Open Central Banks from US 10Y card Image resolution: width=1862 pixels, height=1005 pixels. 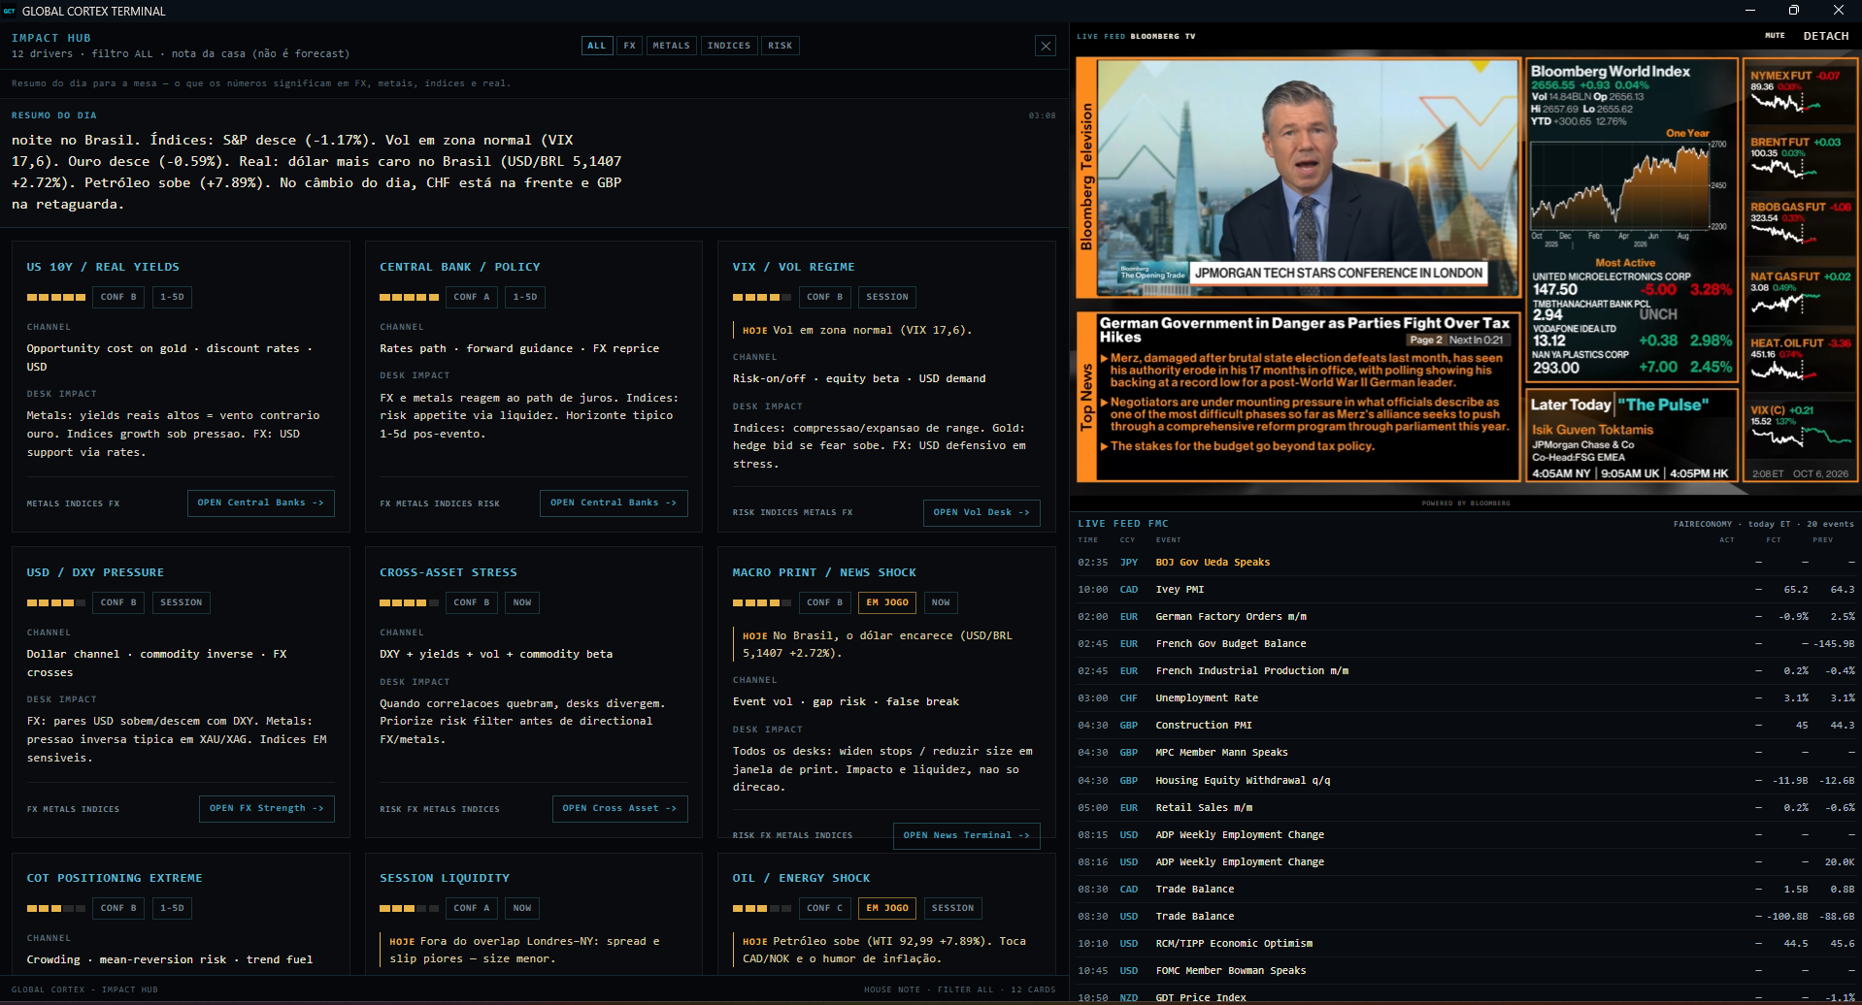(x=260, y=502)
